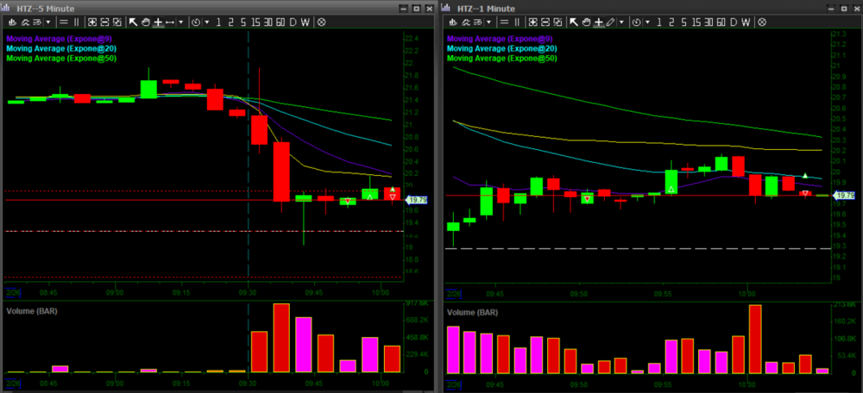Screen dimensions: 863x393
Task: Switch 1 Minute chart to D daily interval
Action: (x=734, y=21)
